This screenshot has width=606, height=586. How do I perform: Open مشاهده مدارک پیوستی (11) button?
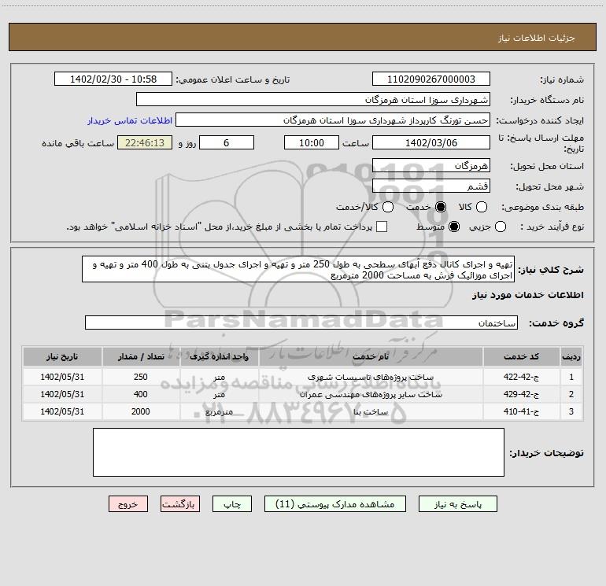[x=335, y=504]
